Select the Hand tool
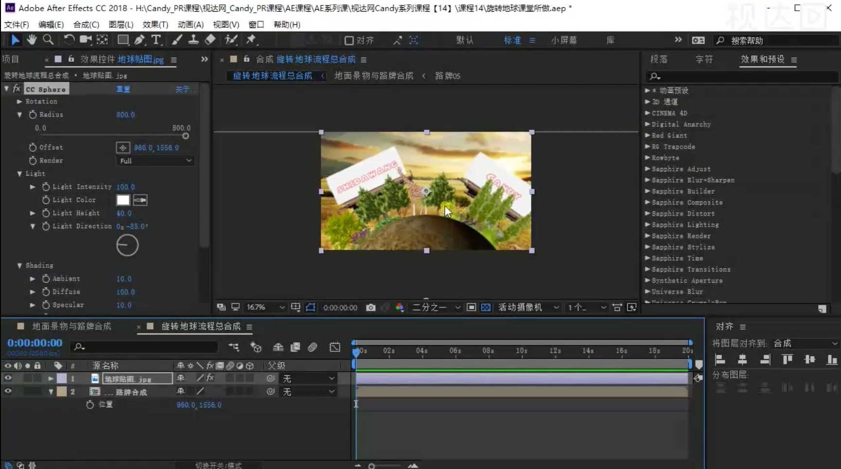The image size is (841, 469). pos(32,40)
